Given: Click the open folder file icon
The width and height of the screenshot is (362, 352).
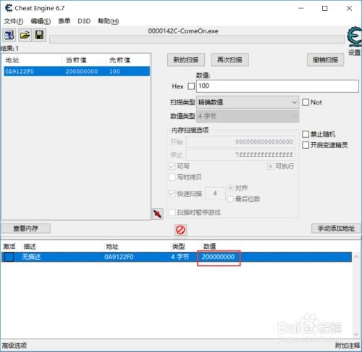Looking at the screenshot, I should point(25,36).
